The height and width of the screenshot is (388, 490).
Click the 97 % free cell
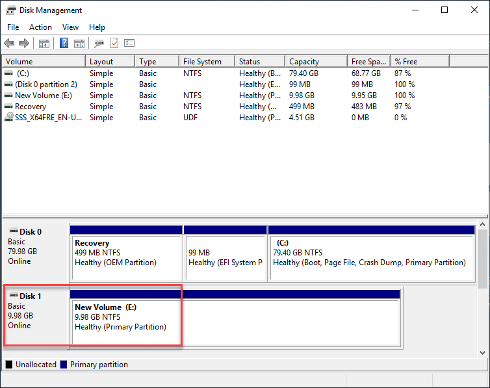tap(402, 107)
